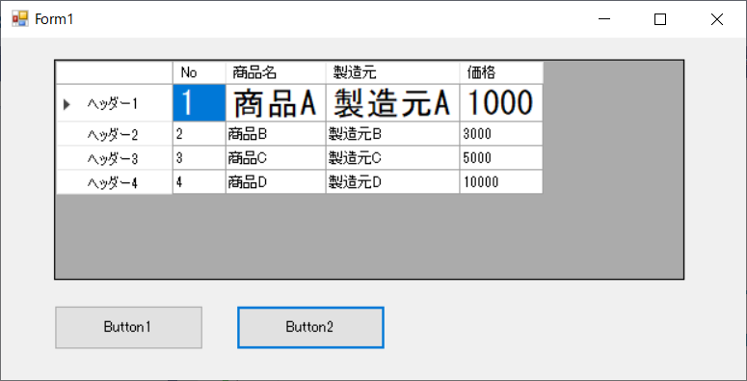Viewport: 747px width, 381px height.
Task: Click the cell 製造元C
Action: [x=392, y=158]
